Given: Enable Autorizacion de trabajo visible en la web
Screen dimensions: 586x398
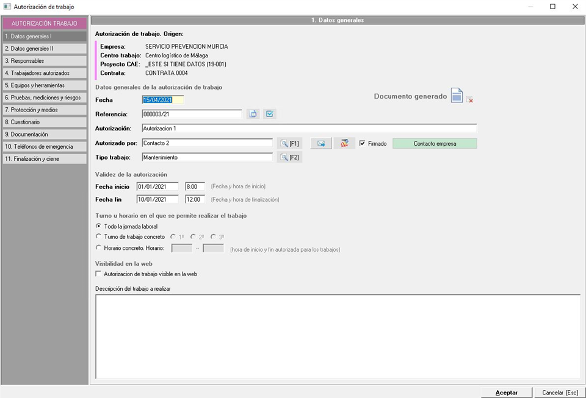Looking at the screenshot, I should pos(99,274).
